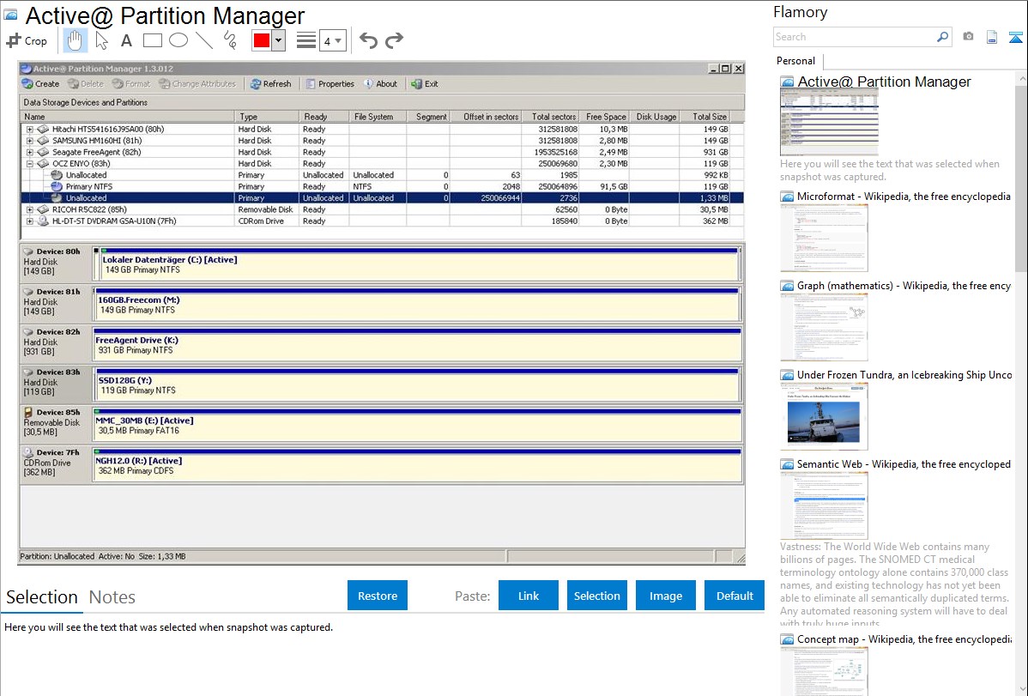Open the color picker dropdown arrow
The image size is (1028, 696).
tap(279, 40)
